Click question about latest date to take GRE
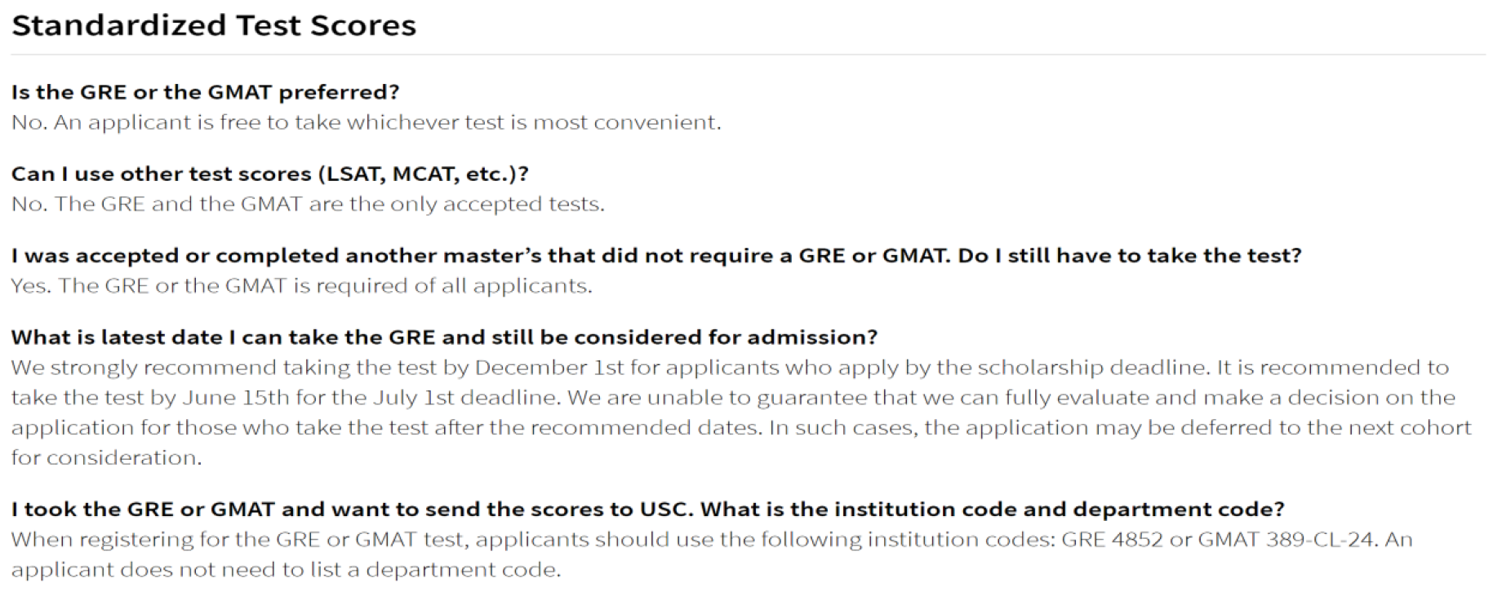 coord(444,337)
